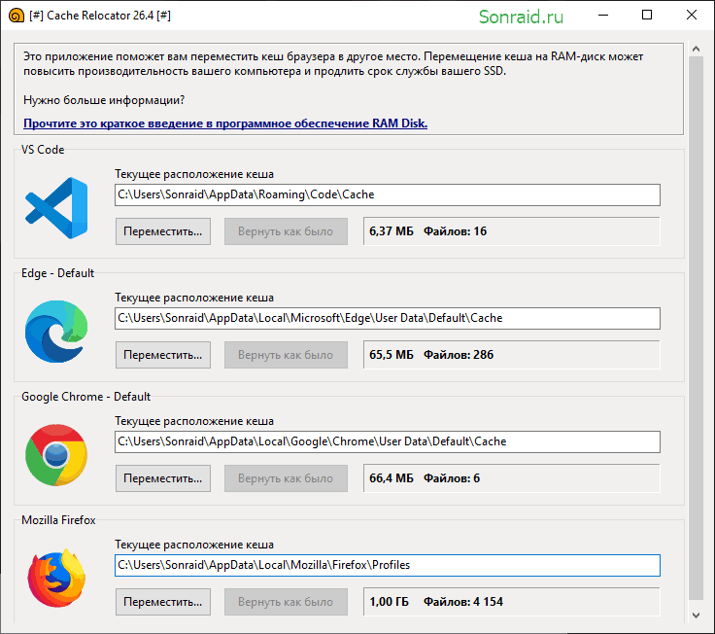Image resolution: width=715 pixels, height=634 pixels.
Task: Click the 'Нужно больше информации?' text
Action: [x=104, y=100]
